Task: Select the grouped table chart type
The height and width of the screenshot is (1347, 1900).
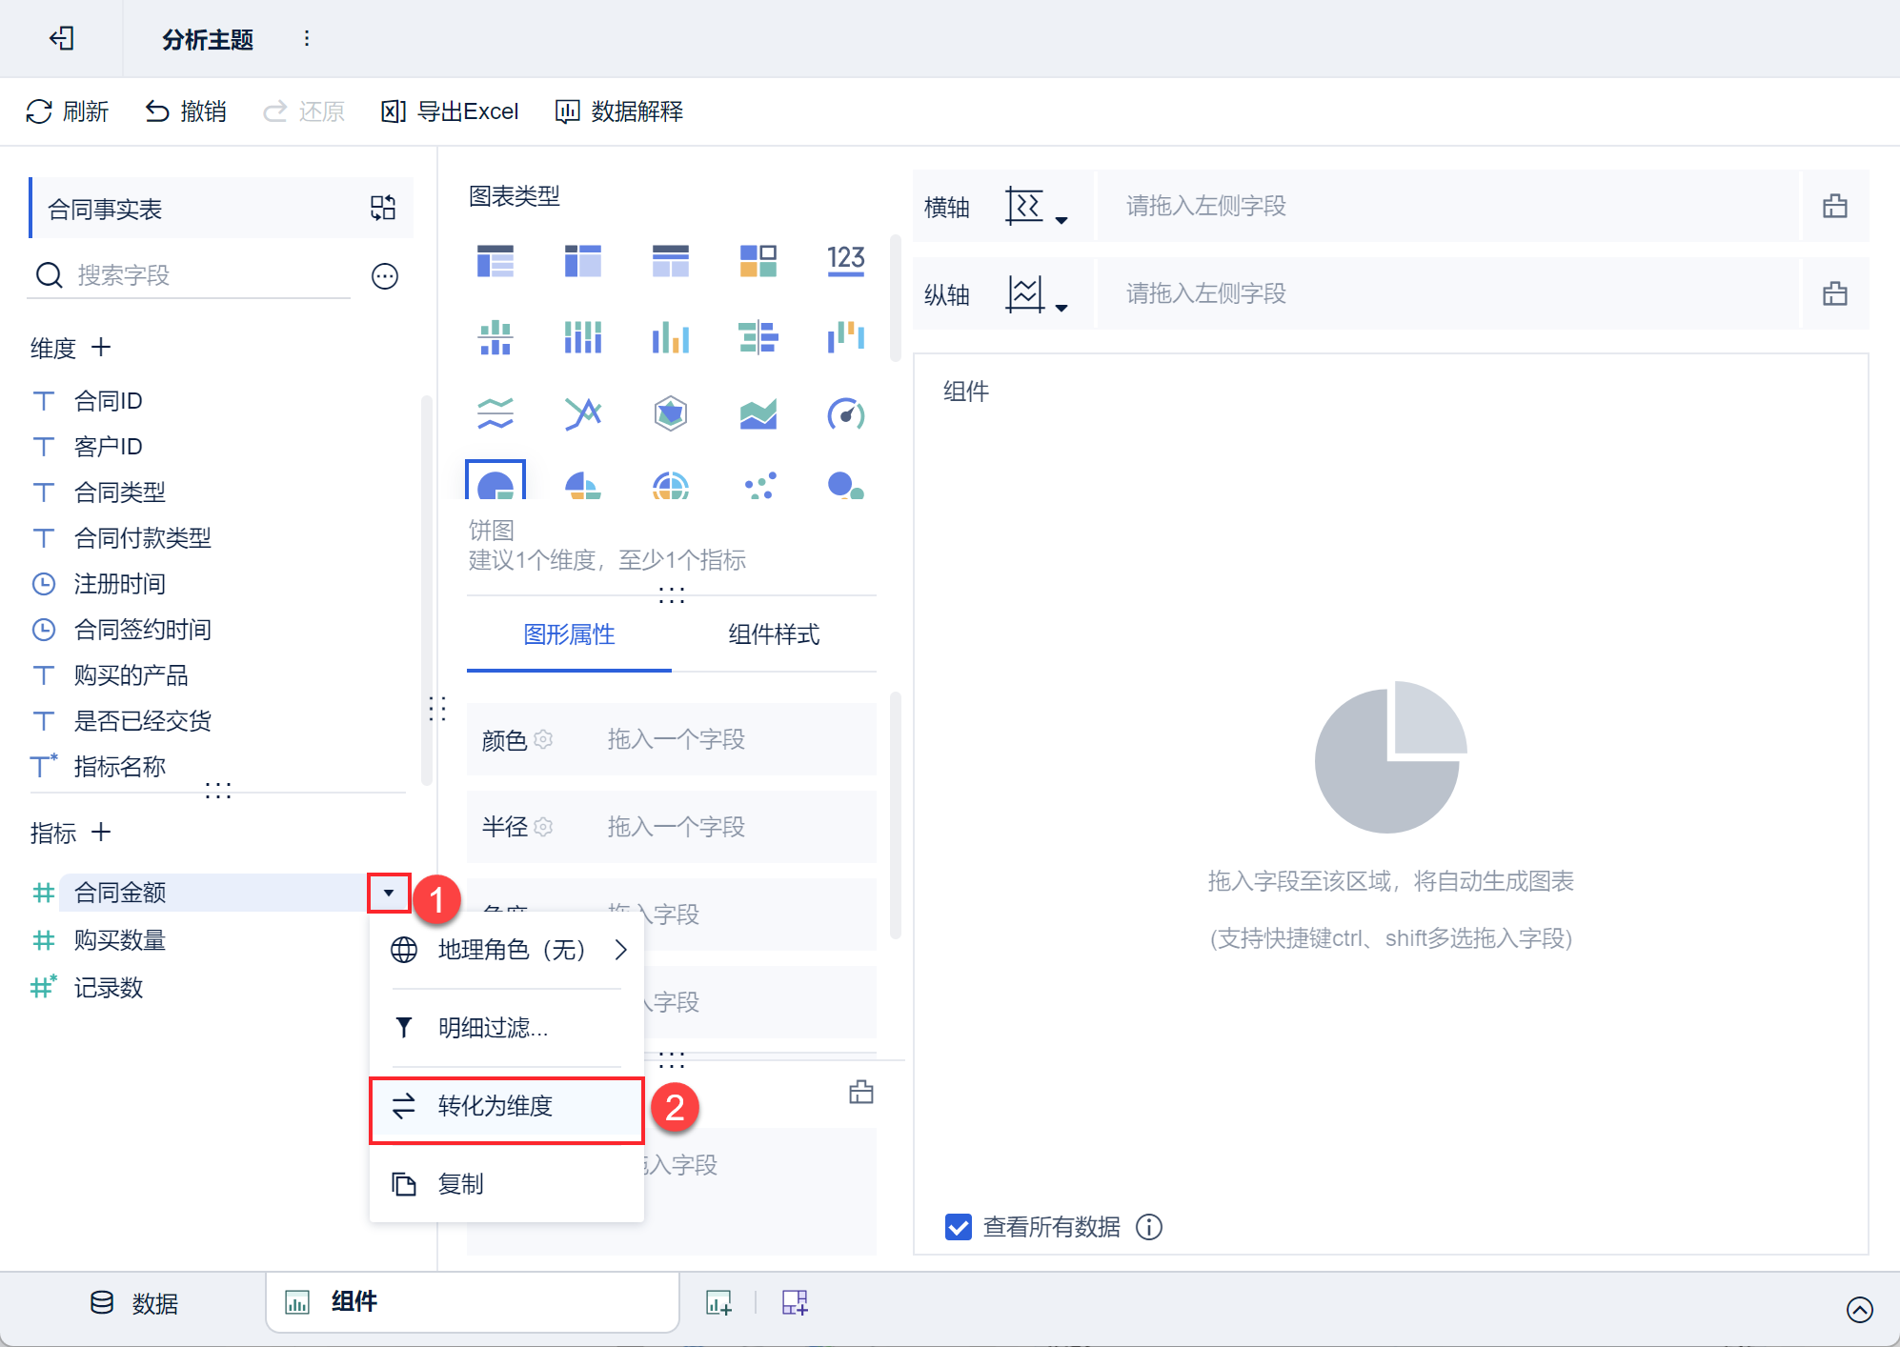Action: pos(495,260)
